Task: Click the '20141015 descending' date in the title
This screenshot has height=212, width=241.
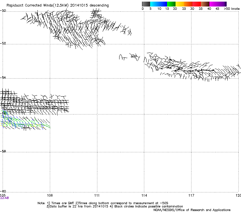Action: coord(90,6)
